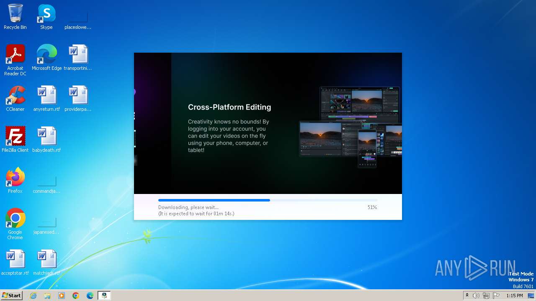Click the Show desktop button

click(x=531, y=296)
